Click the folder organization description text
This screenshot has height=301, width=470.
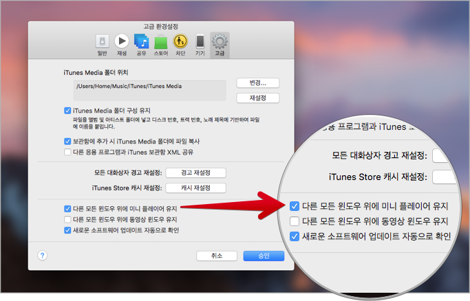pos(166,123)
